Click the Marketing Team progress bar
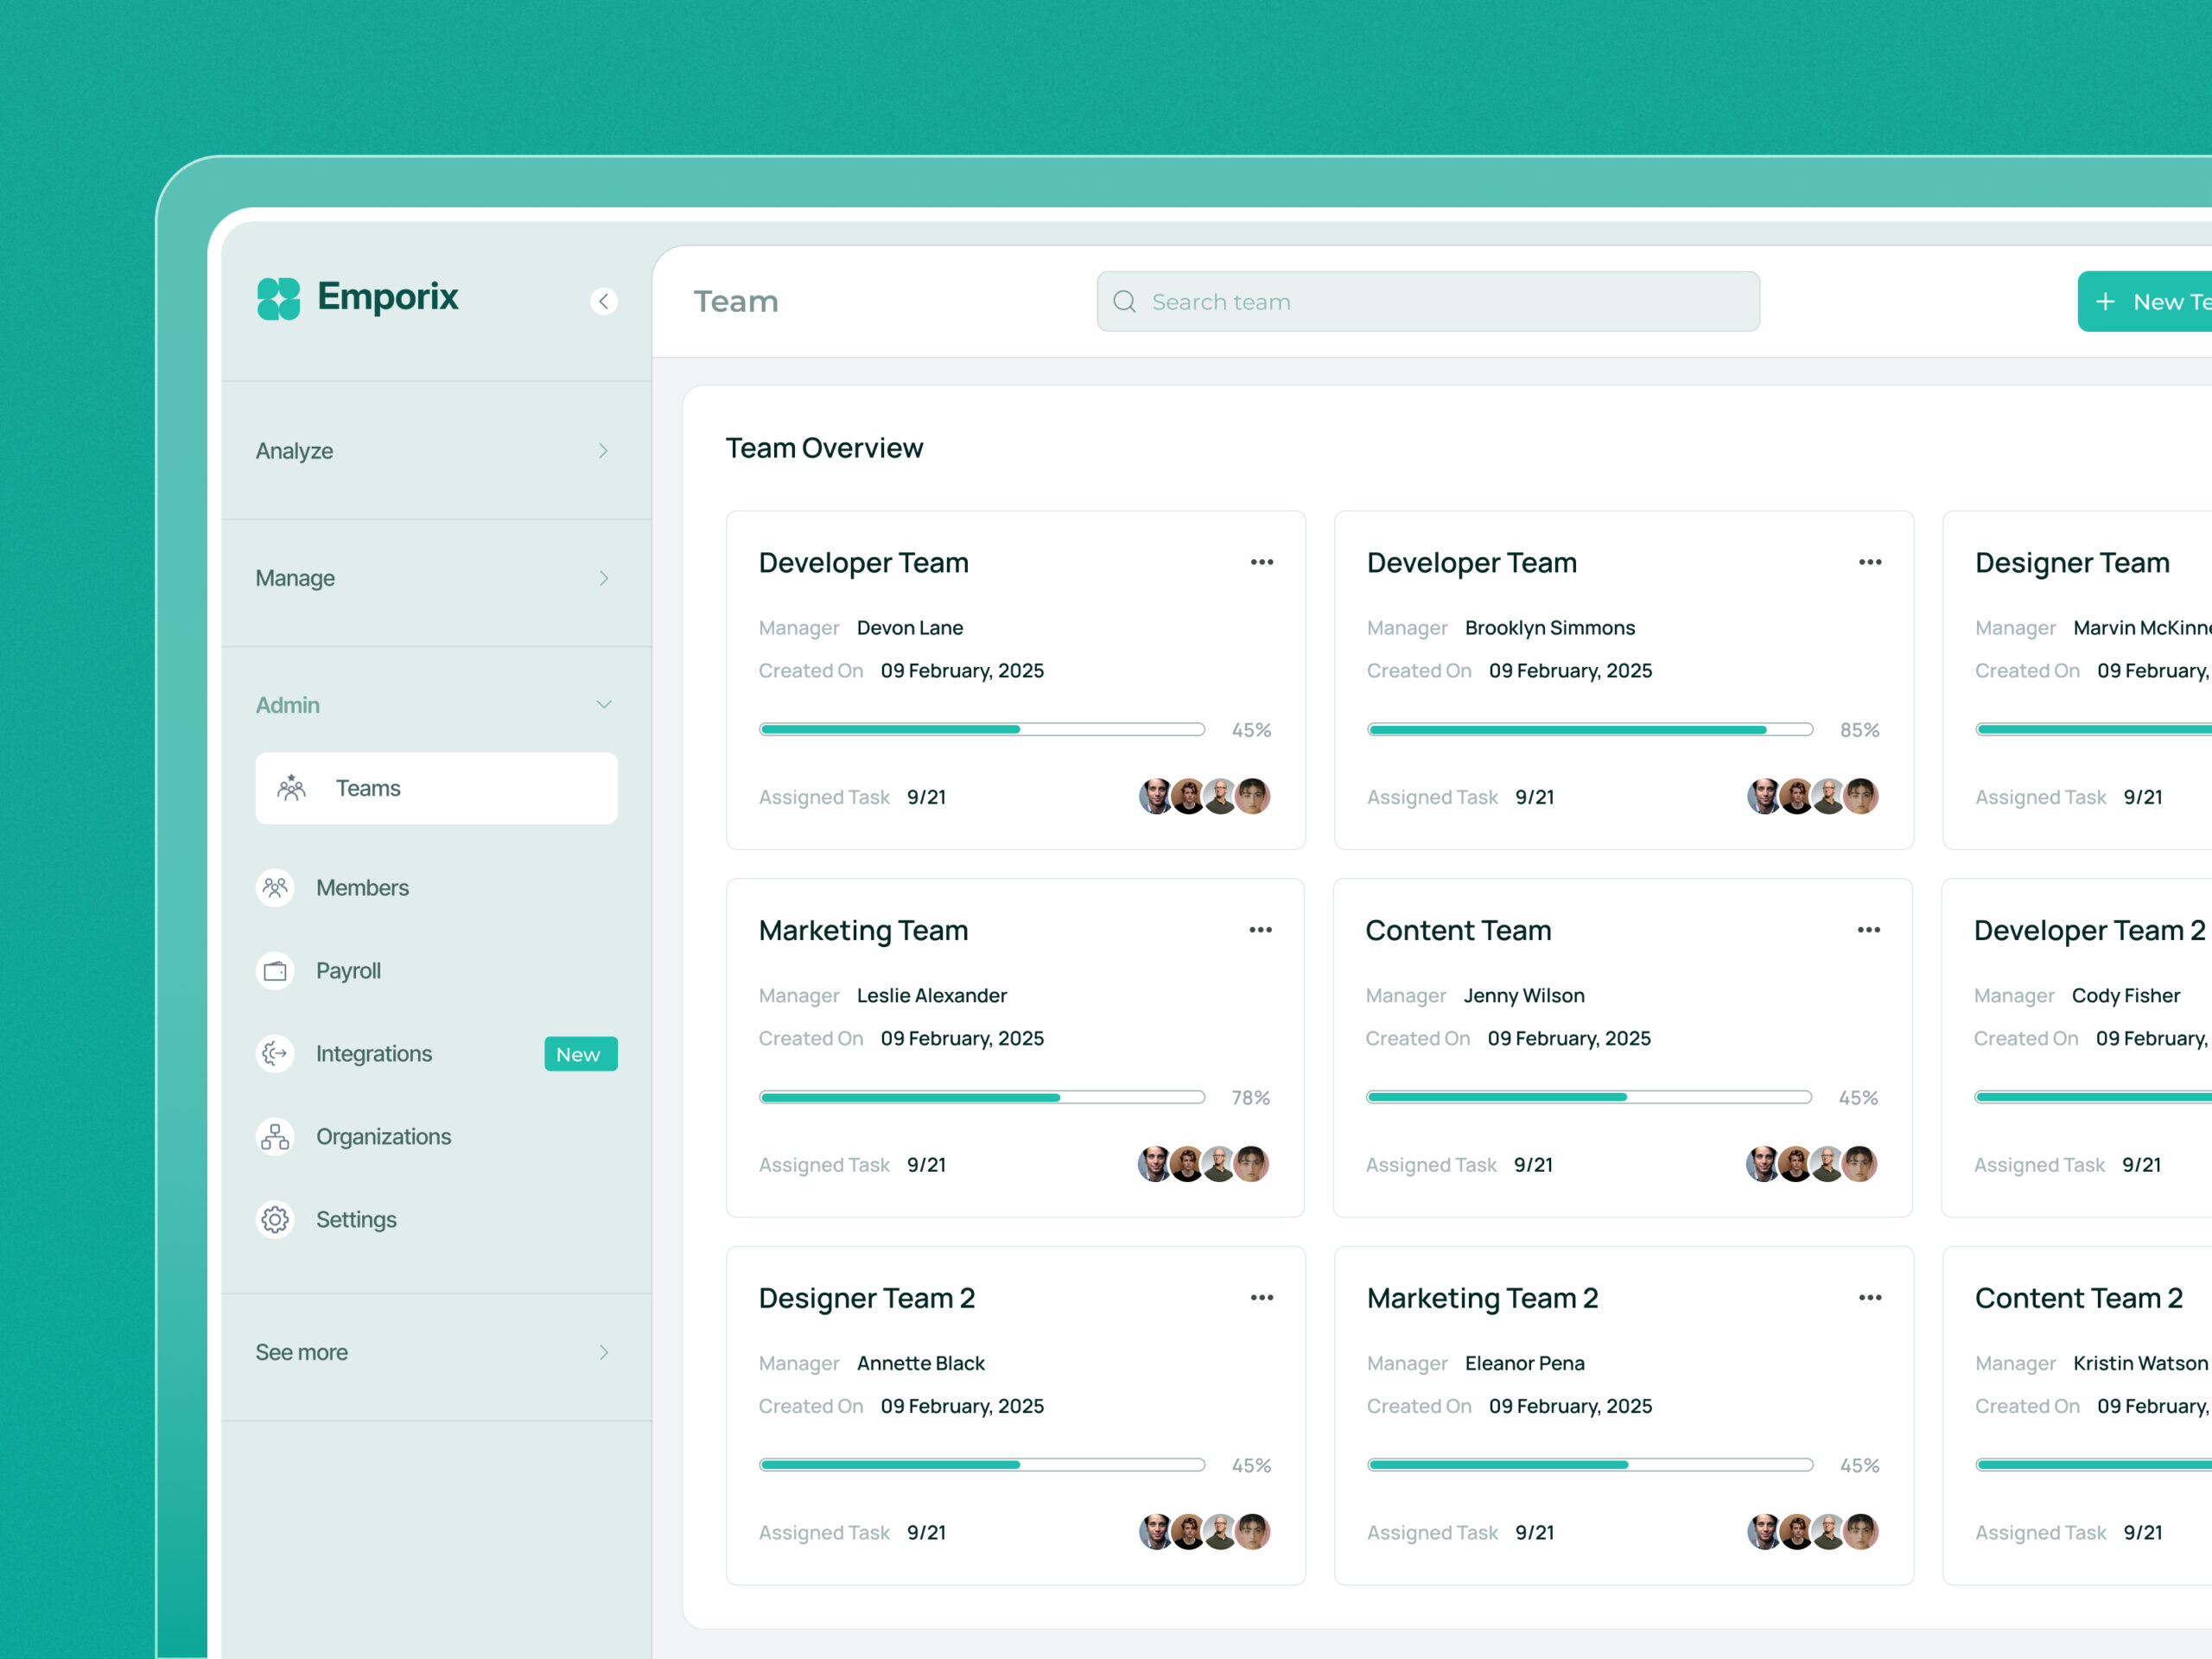 coord(982,1097)
